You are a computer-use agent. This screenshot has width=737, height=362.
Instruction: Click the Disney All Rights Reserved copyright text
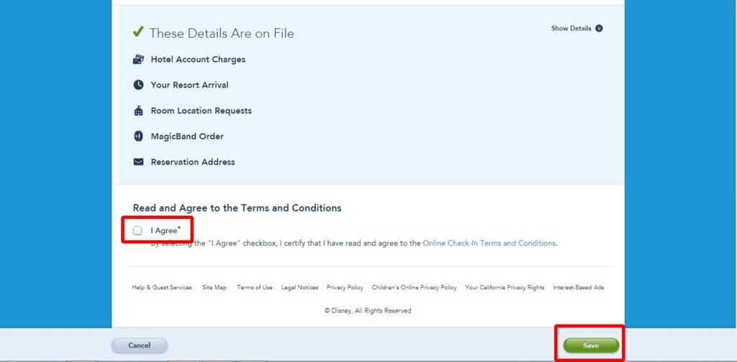(368, 311)
